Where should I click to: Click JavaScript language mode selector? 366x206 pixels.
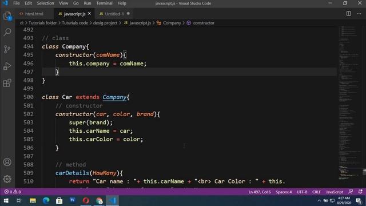coord(334,192)
